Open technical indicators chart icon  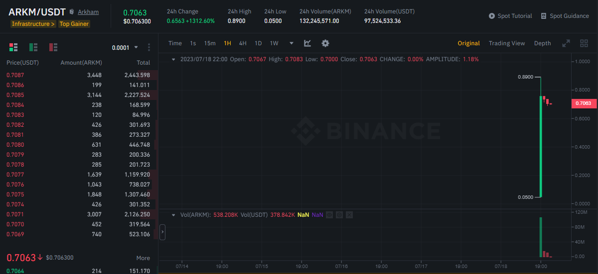pos(307,43)
